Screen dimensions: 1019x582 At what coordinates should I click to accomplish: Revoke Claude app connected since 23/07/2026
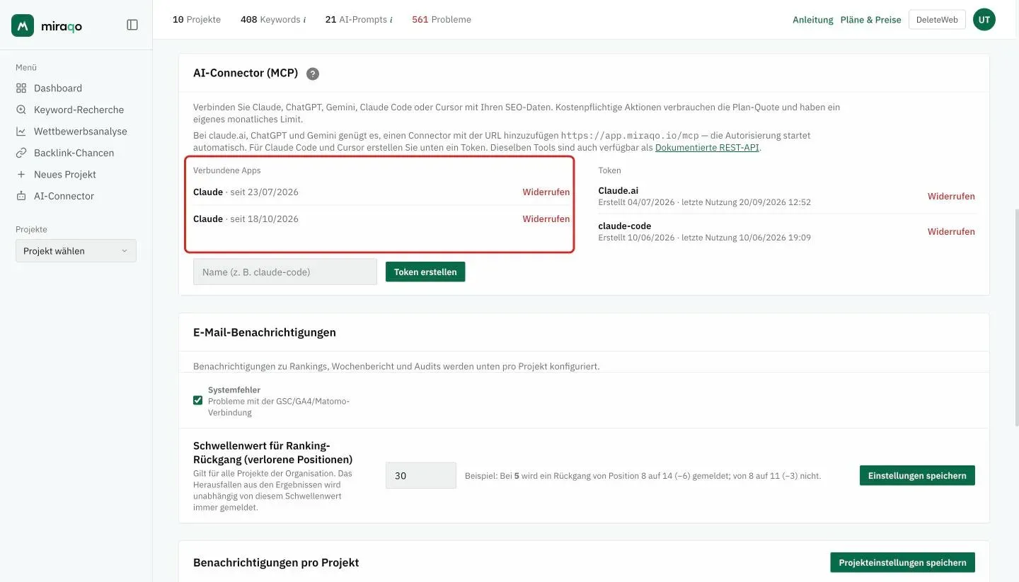pyautogui.click(x=546, y=192)
